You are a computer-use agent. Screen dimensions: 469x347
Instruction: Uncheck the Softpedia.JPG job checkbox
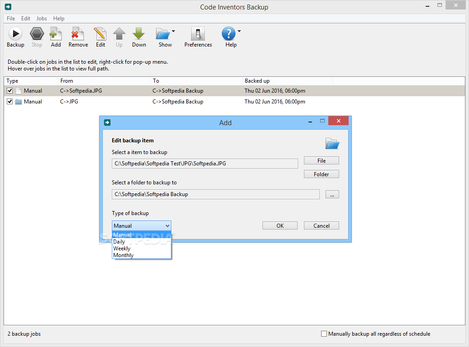point(9,90)
